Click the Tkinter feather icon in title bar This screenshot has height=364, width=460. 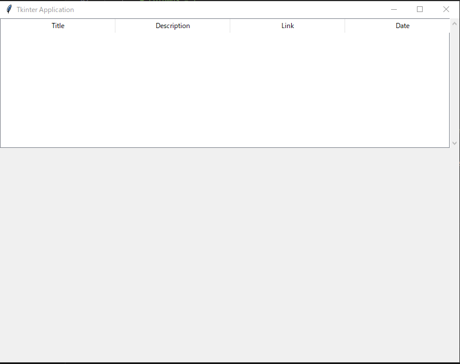pos(9,9)
